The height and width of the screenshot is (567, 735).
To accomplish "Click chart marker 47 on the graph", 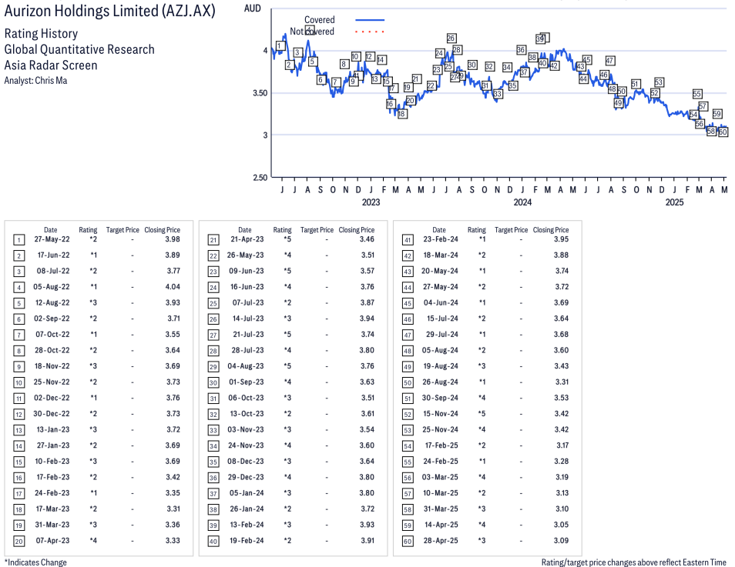I will [x=609, y=61].
